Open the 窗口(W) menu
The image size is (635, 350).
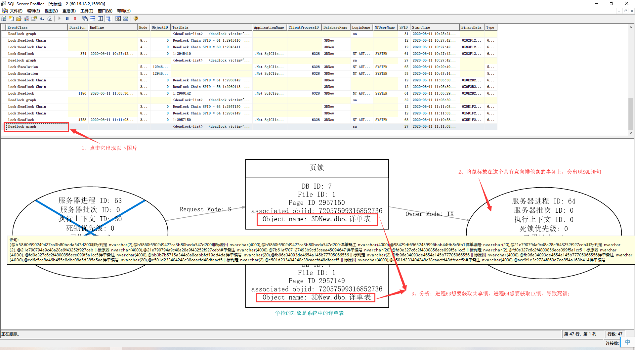coord(105,11)
